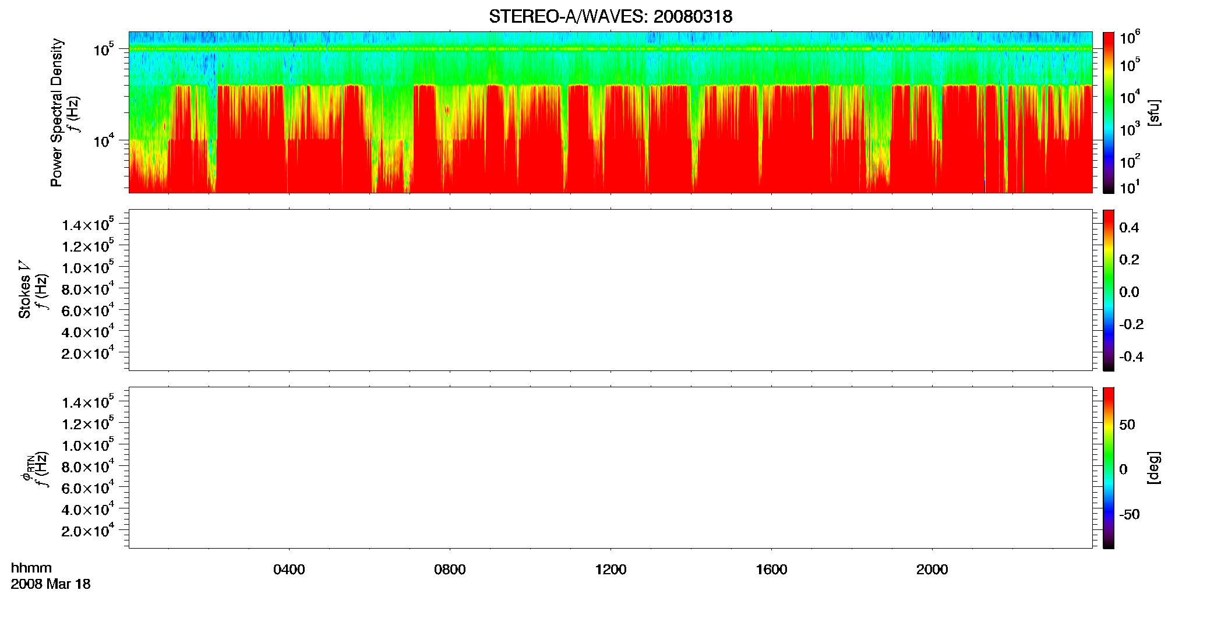Click the 2.0×10^4 tick in bottom panel
Image resolution: width=1221 pixels, height=629 pixels.
tap(87, 531)
